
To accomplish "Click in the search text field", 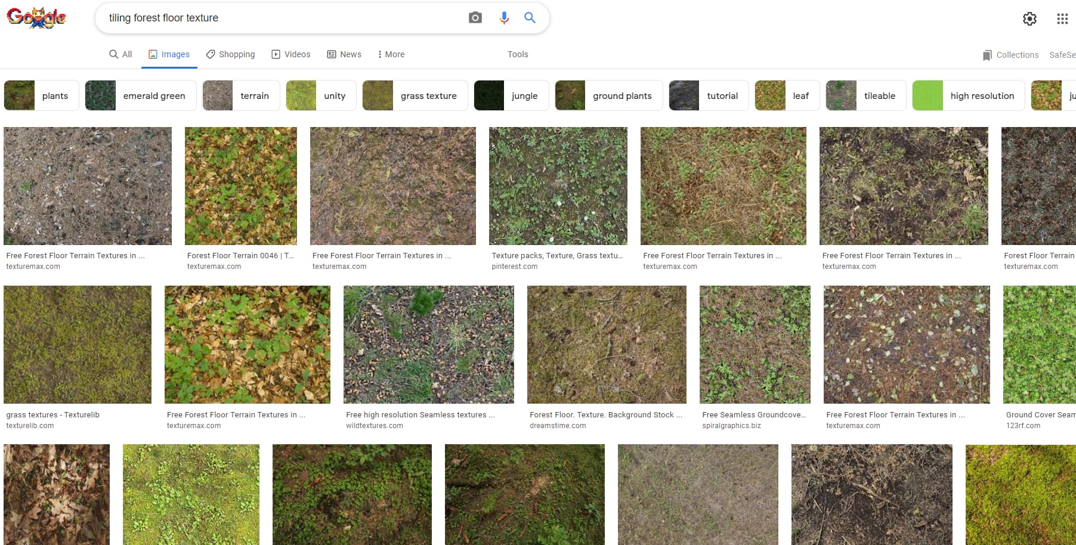I will tap(280, 18).
